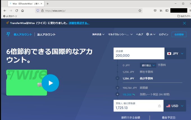This screenshot has height=120, width=191.
Task: Click the Wise green card image
Action: [27, 83]
